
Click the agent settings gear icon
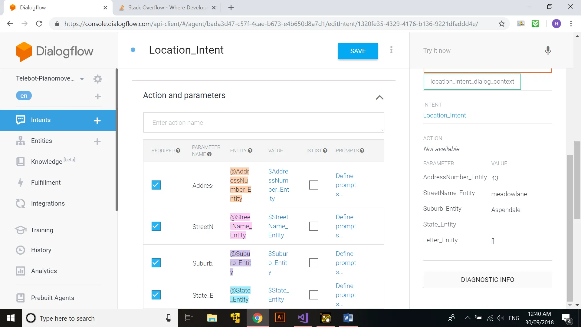(98, 79)
